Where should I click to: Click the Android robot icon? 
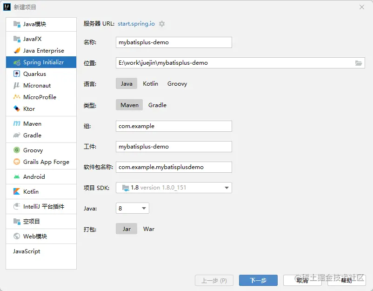[x=17, y=177]
